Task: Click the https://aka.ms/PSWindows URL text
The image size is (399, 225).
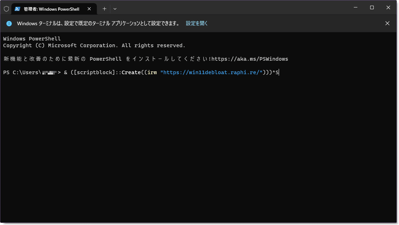Action: click(250, 59)
